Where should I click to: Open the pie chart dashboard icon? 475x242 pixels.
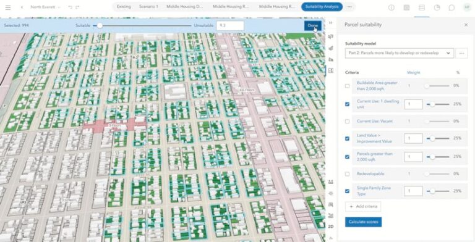click(437, 7)
